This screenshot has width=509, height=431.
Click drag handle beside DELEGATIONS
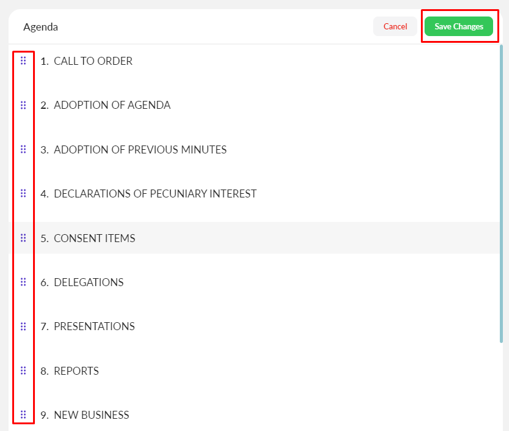click(x=23, y=282)
